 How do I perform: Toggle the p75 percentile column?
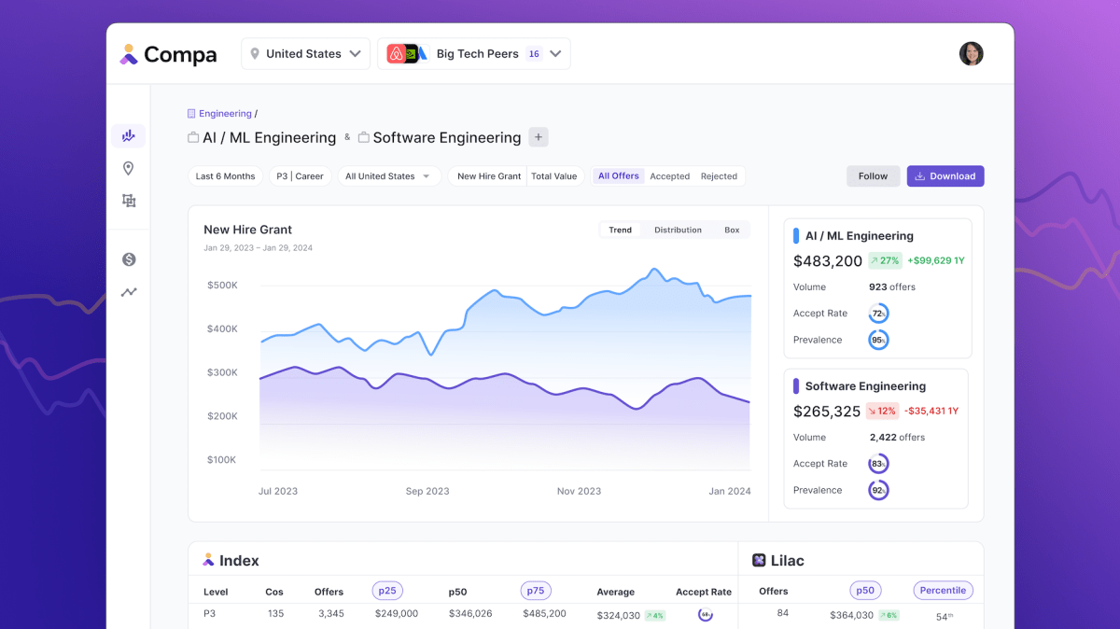(536, 591)
